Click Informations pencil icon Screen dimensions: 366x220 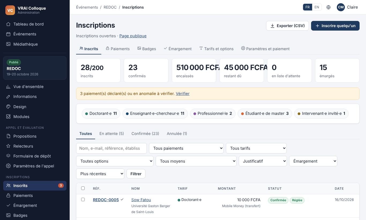[x=8, y=97]
